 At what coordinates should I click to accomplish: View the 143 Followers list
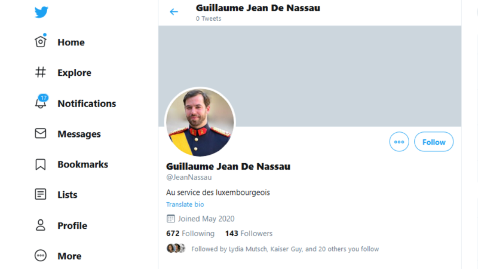[x=249, y=233]
